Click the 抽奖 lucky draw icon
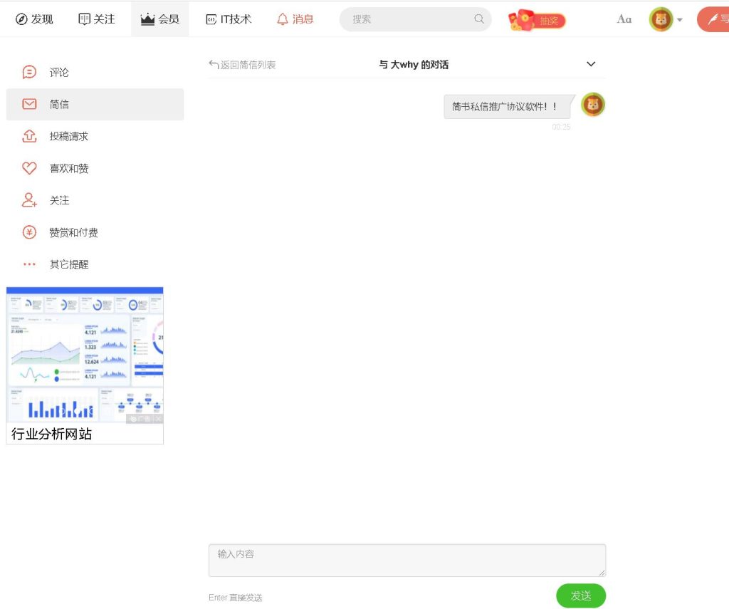The image size is (729, 609). 536,20
